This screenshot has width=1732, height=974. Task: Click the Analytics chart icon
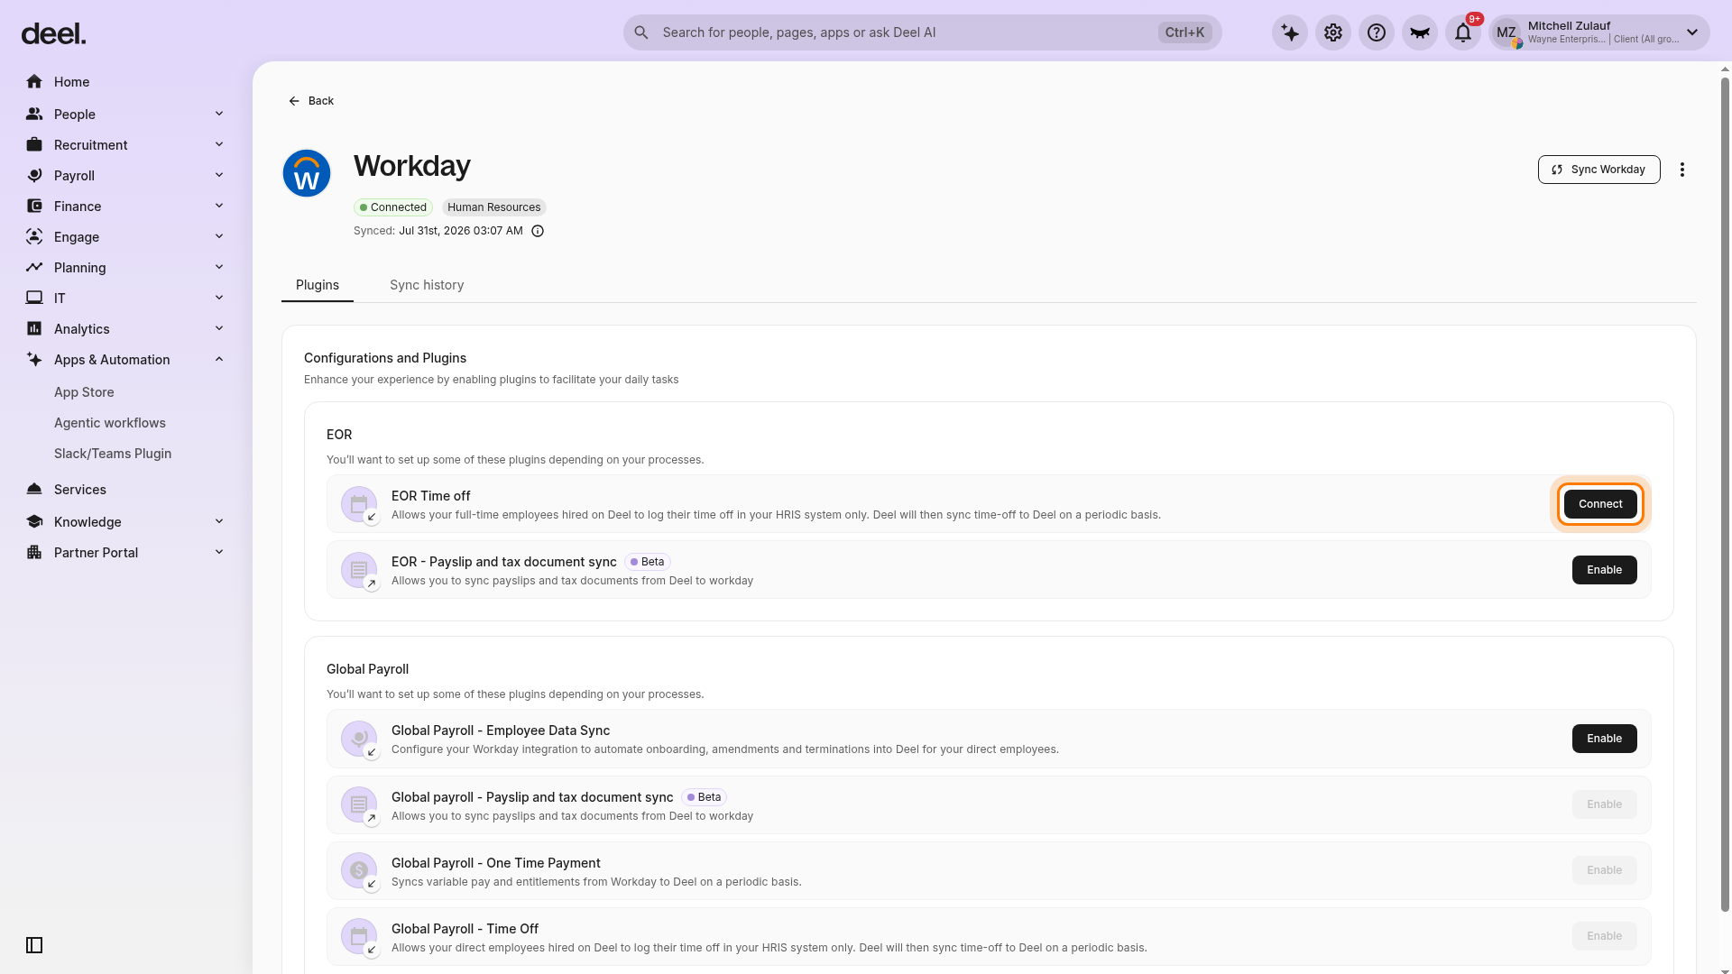(34, 329)
